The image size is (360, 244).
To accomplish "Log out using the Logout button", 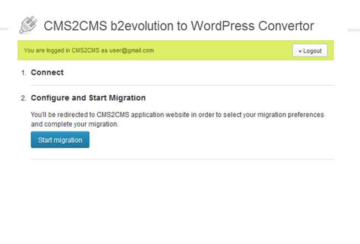I will click(x=310, y=51).
